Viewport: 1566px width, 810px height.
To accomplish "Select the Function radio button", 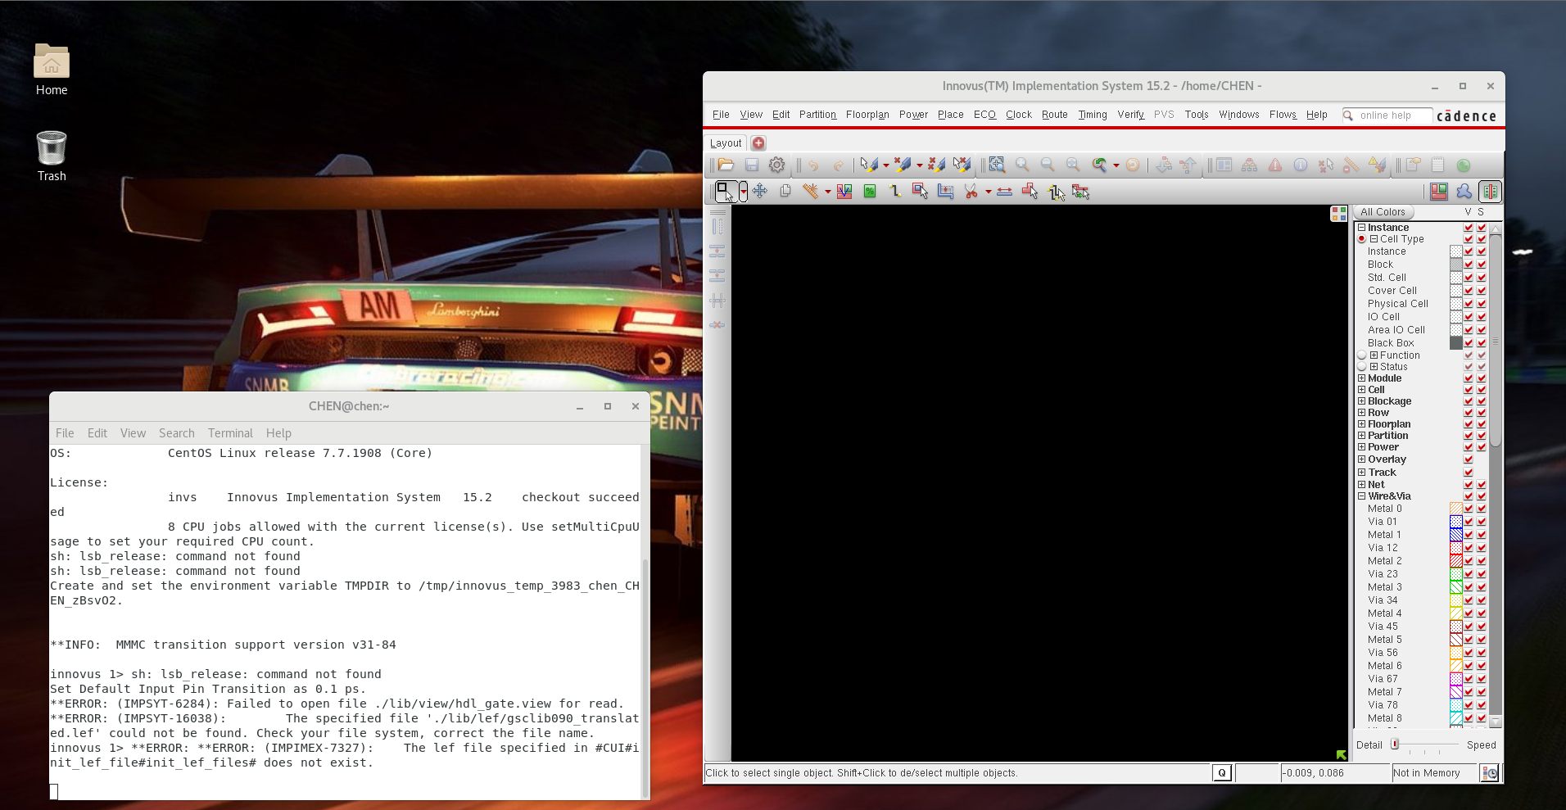I will coord(1360,355).
